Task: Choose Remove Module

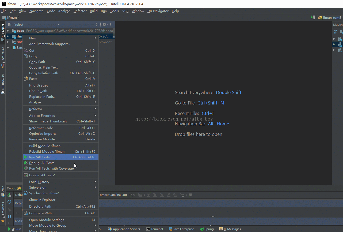Action: (x=60, y=139)
